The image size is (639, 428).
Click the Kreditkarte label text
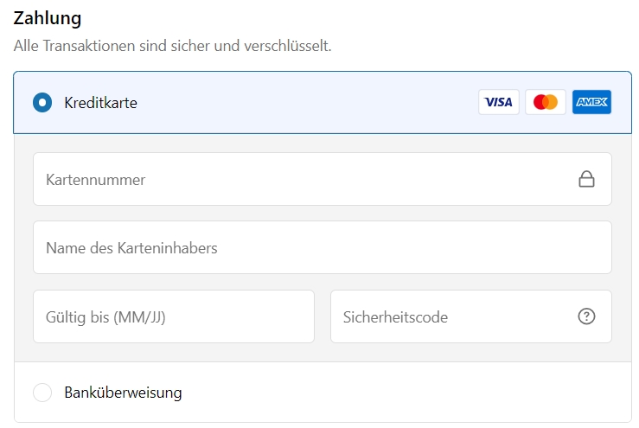[100, 103]
